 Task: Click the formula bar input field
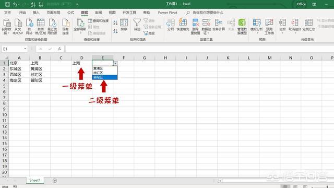coord(199,49)
